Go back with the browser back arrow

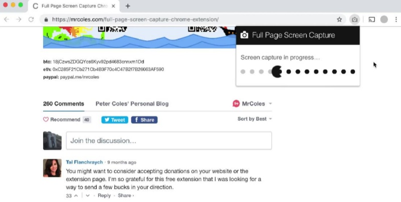7,20
